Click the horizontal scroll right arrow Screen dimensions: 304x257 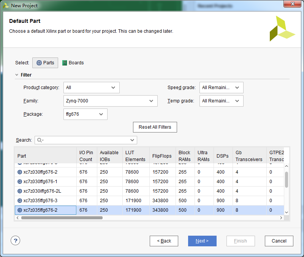[281, 218]
